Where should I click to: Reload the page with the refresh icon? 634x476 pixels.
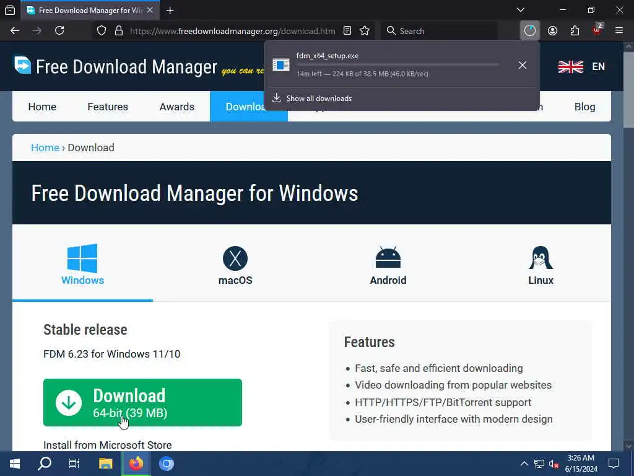[59, 31]
